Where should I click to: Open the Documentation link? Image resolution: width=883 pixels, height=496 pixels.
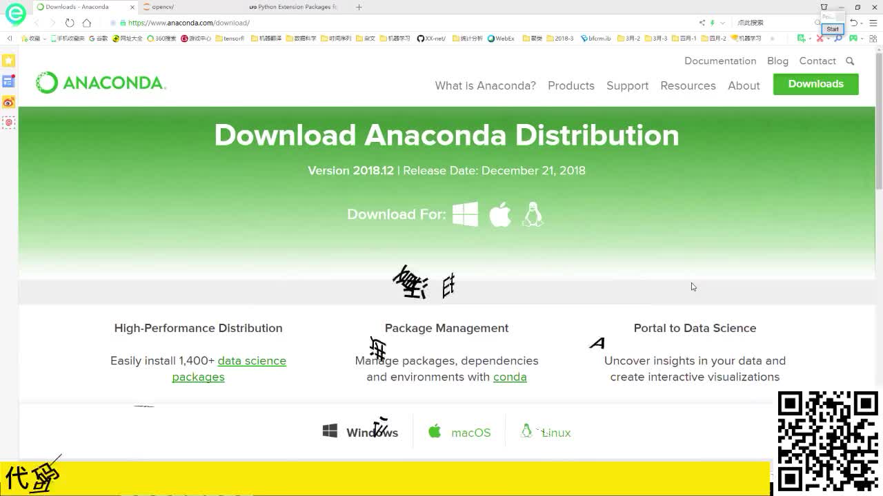pos(720,61)
